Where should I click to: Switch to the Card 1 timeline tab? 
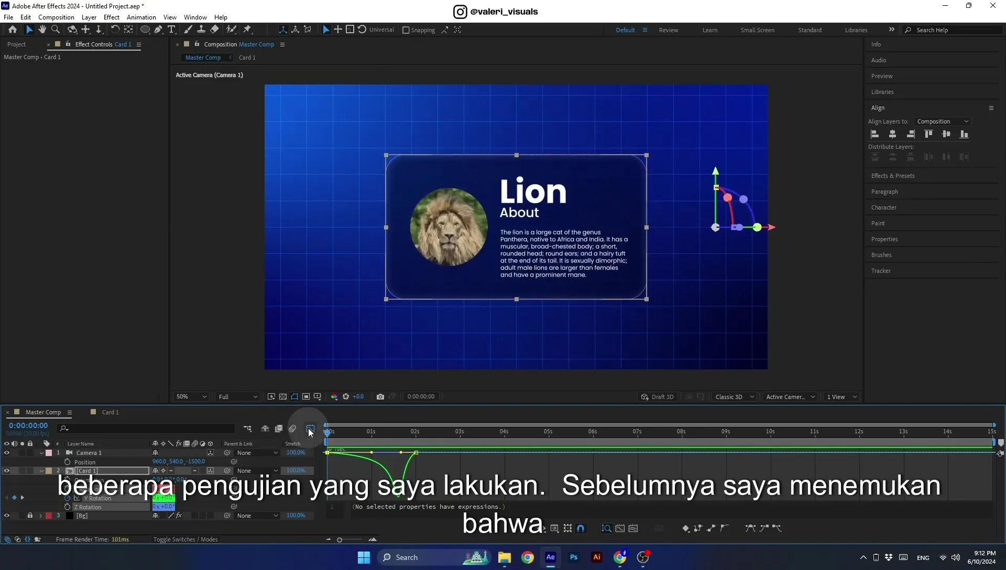110,412
